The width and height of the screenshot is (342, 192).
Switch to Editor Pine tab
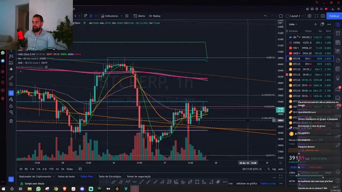coord(87,177)
